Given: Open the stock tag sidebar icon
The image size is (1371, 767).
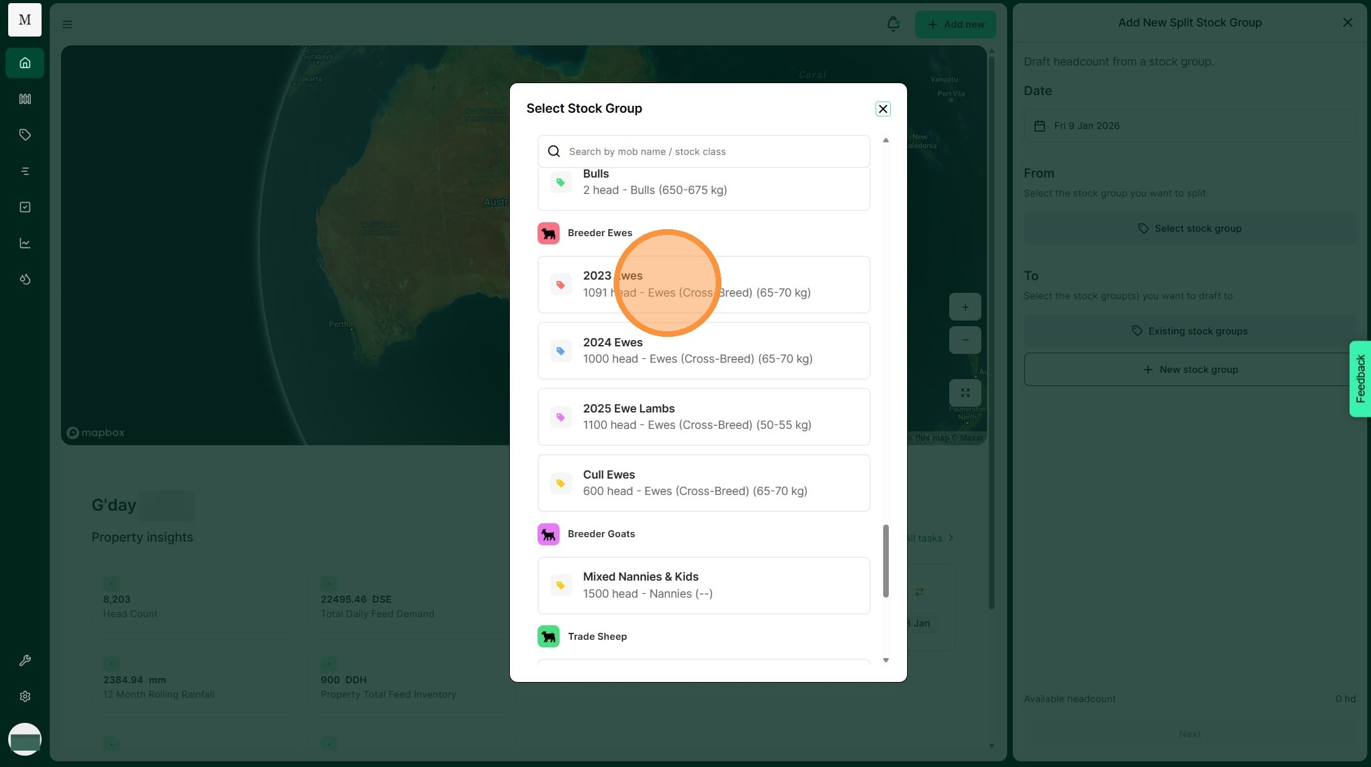Looking at the screenshot, I should coord(25,135).
